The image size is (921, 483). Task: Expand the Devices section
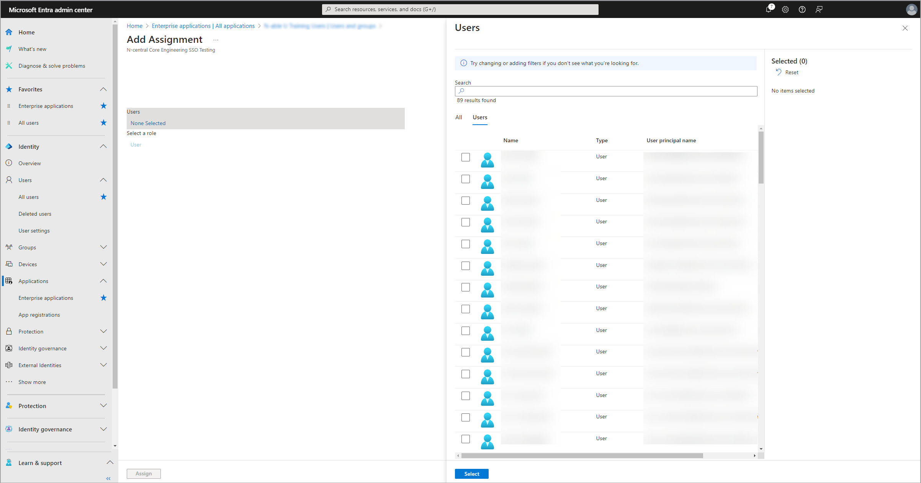point(103,264)
